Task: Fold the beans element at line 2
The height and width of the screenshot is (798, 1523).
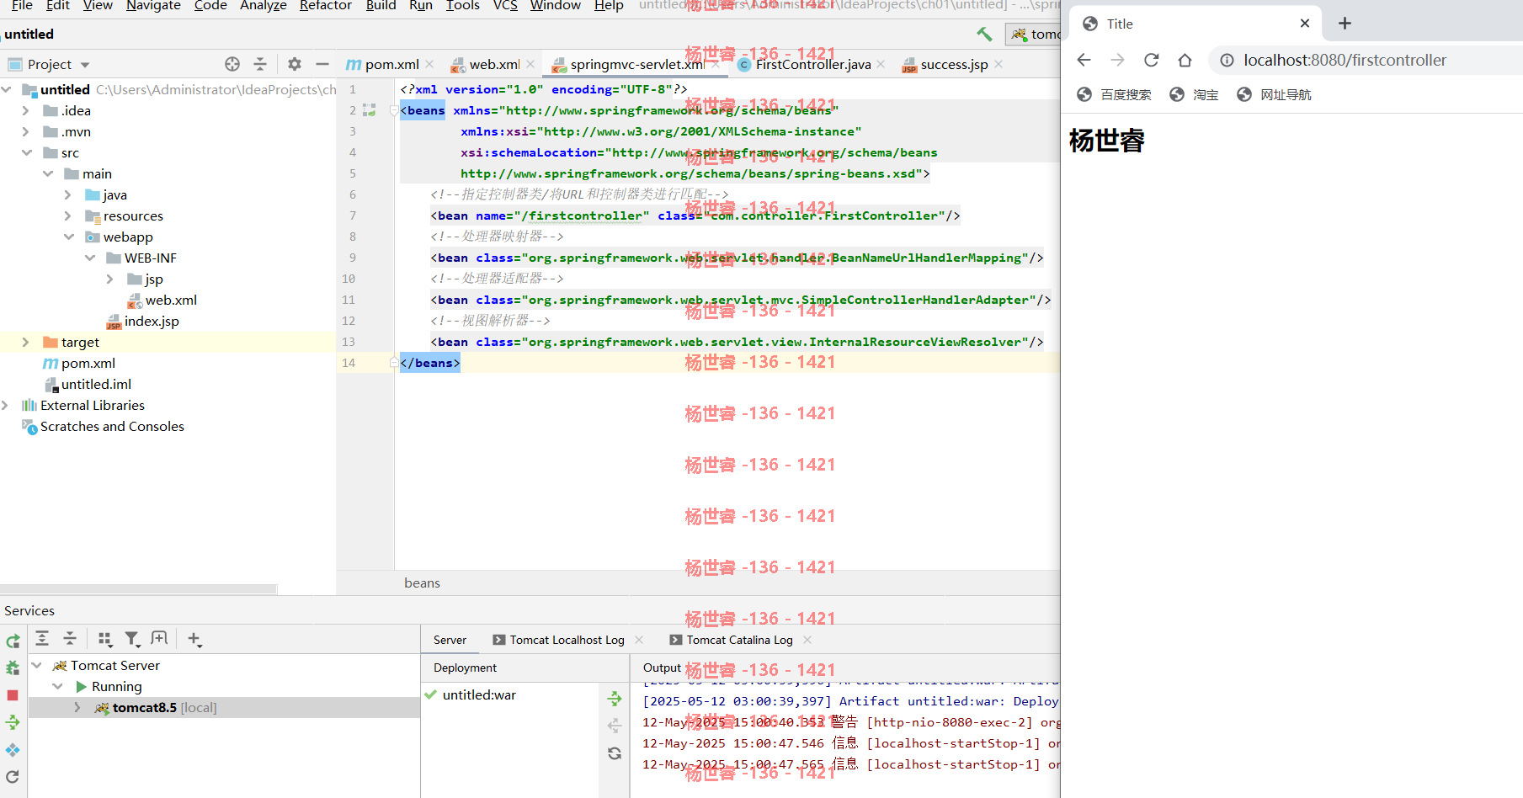Action: [394, 110]
